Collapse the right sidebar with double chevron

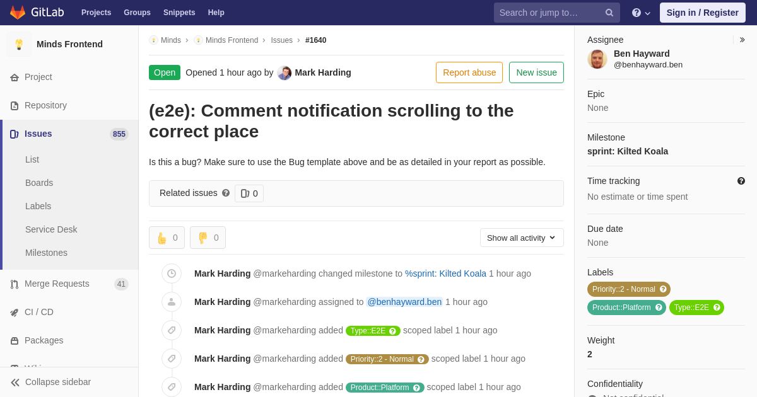tap(742, 40)
